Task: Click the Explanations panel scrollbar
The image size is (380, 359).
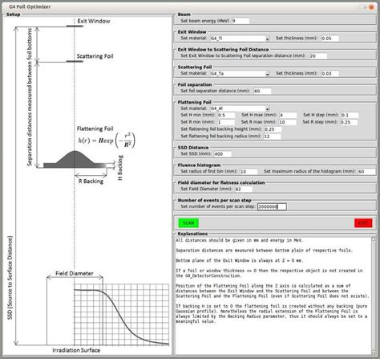Action: pos(374,296)
